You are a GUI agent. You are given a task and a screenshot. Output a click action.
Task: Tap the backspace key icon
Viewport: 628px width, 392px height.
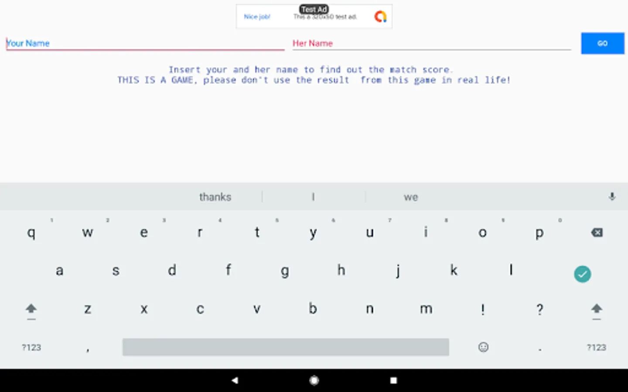pyautogui.click(x=597, y=233)
